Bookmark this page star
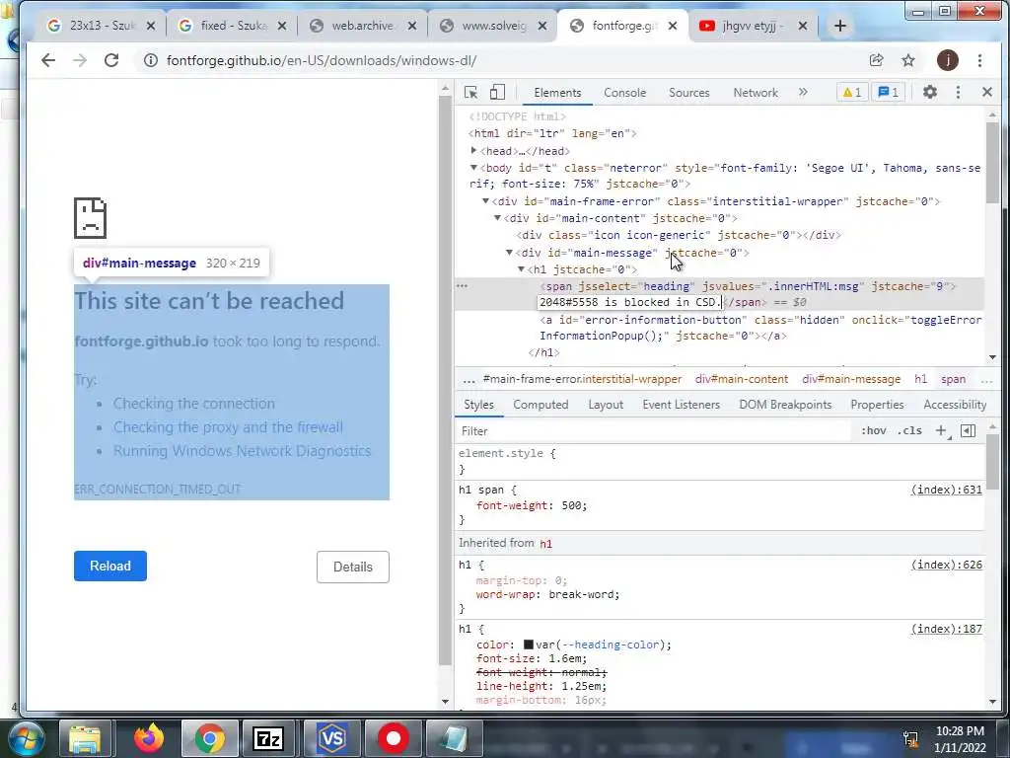 (x=908, y=60)
